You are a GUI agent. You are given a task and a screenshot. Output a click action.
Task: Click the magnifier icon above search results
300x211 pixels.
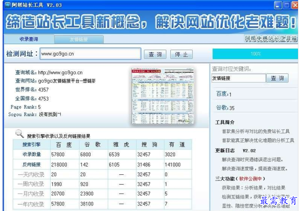(19, 134)
